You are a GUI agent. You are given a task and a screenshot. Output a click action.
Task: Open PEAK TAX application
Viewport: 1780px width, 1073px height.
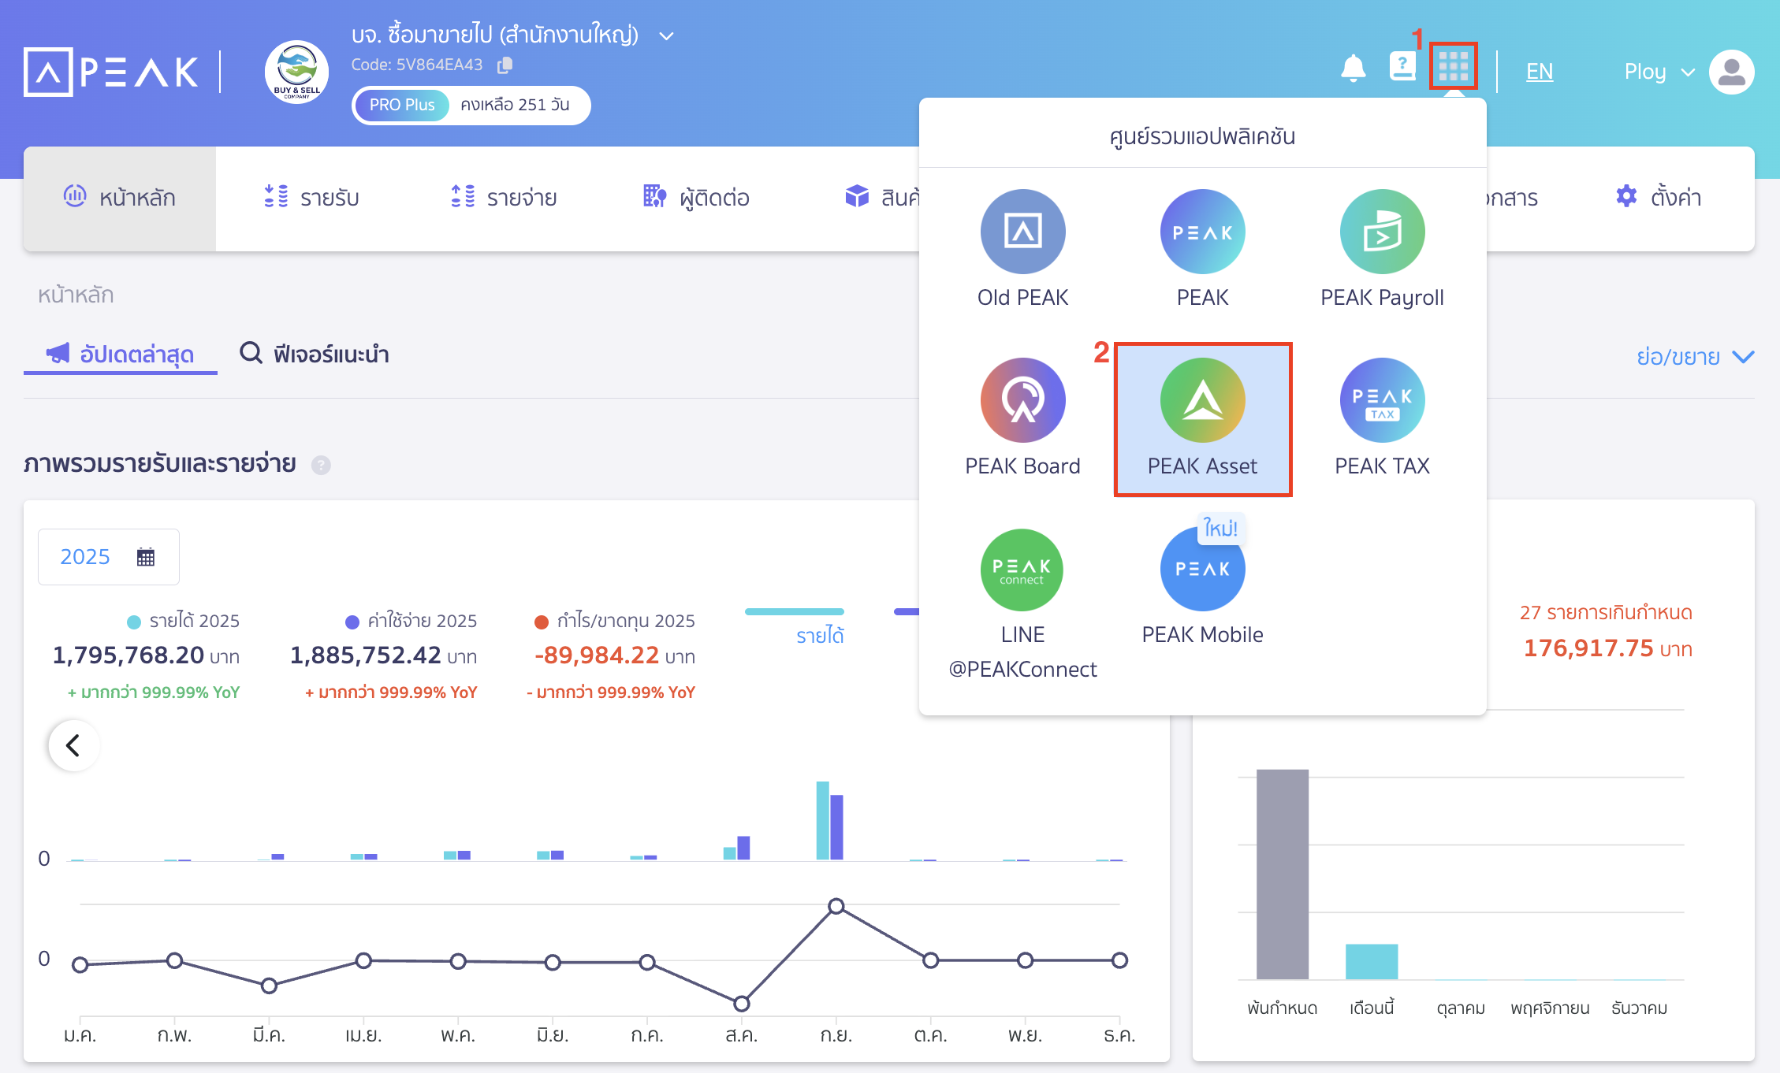1382,418
